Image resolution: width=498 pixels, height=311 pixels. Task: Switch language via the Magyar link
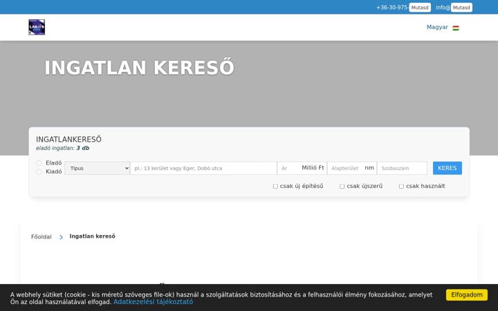(437, 27)
